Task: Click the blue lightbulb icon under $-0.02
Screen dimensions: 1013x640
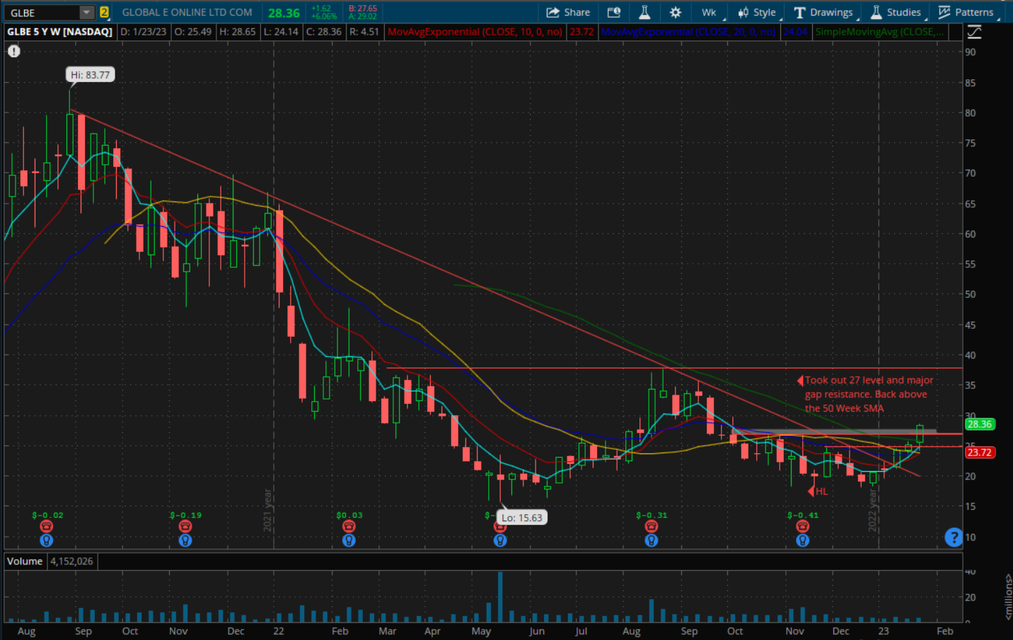Action: pyautogui.click(x=47, y=540)
